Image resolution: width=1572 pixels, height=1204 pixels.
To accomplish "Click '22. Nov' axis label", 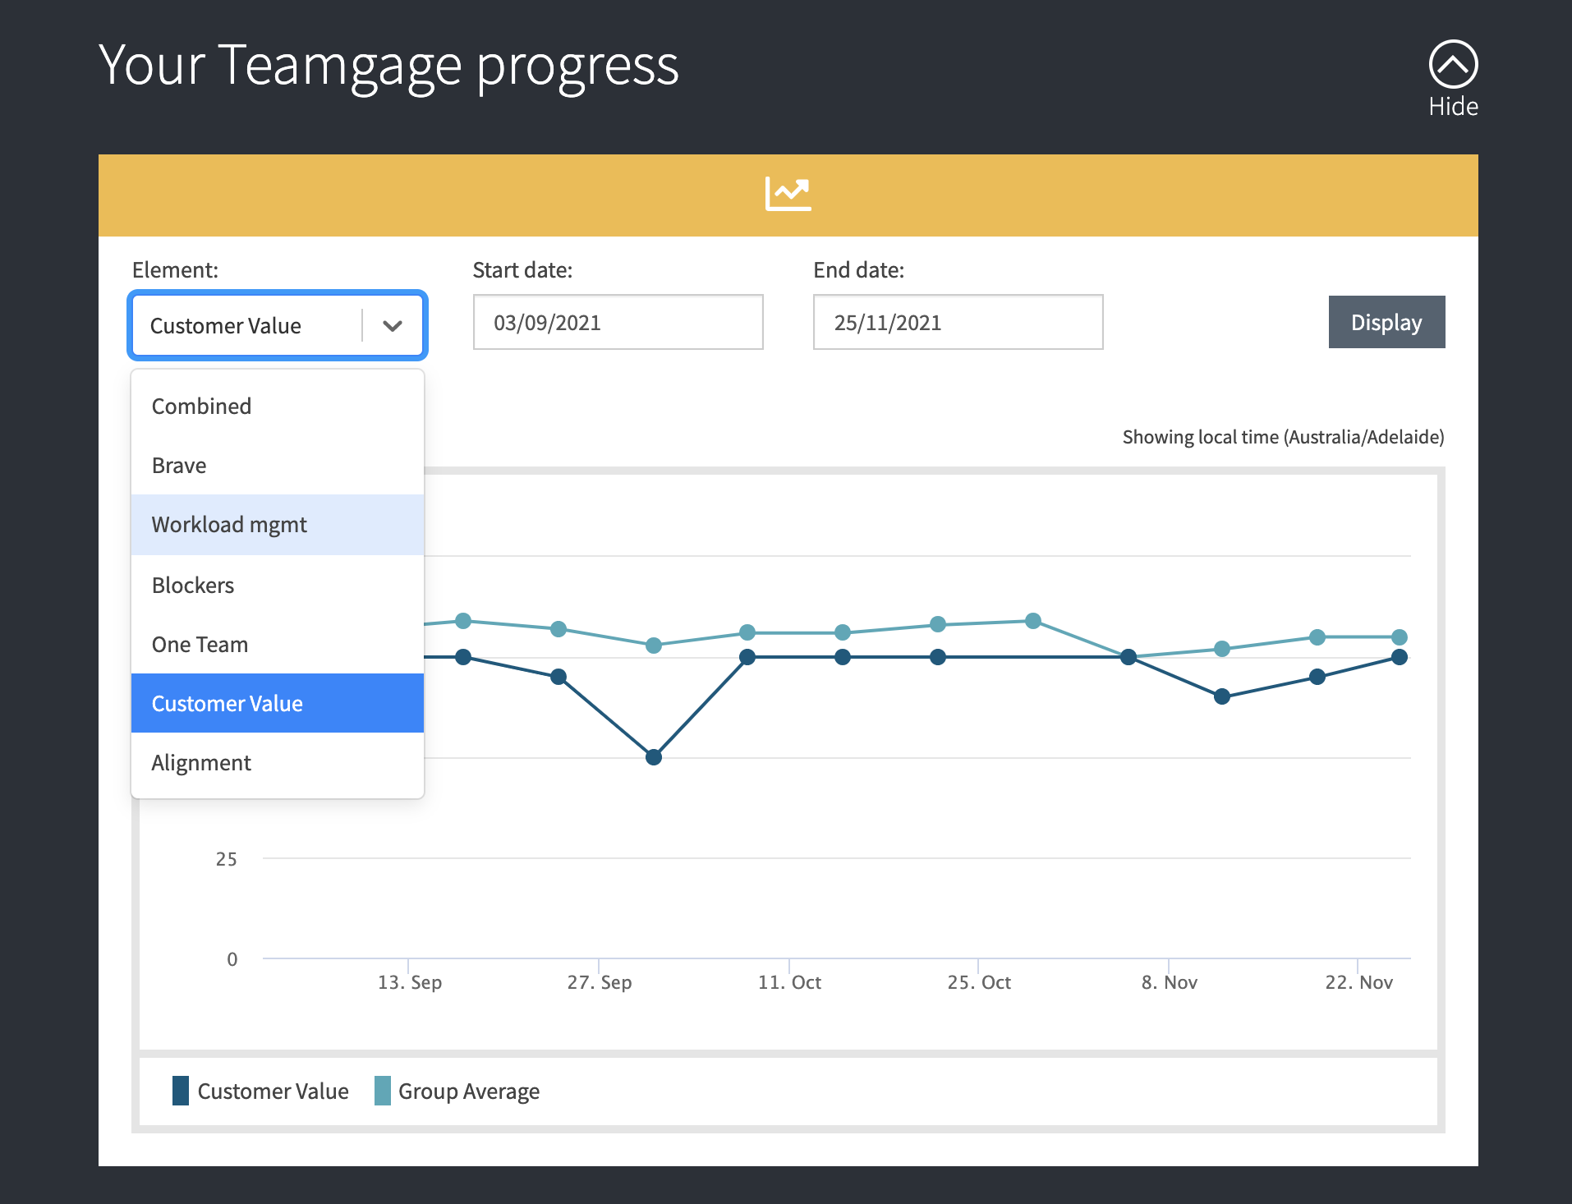I will pos(1358,982).
